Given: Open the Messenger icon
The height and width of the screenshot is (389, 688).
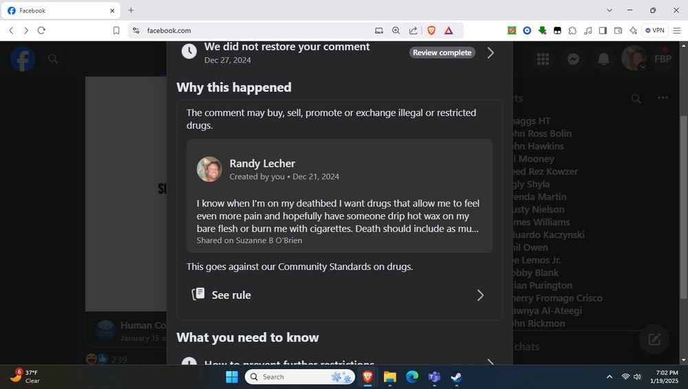Looking at the screenshot, I should tap(574, 59).
